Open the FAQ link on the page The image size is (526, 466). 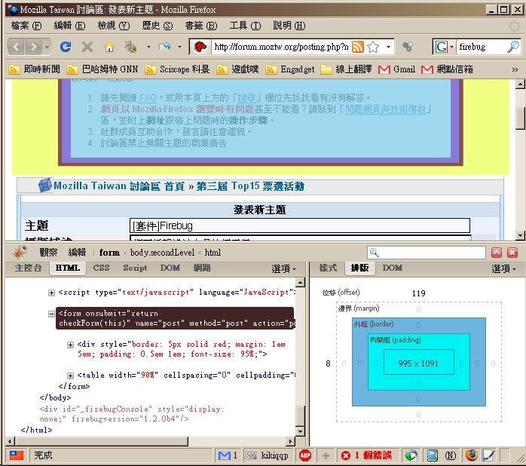[x=147, y=98]
